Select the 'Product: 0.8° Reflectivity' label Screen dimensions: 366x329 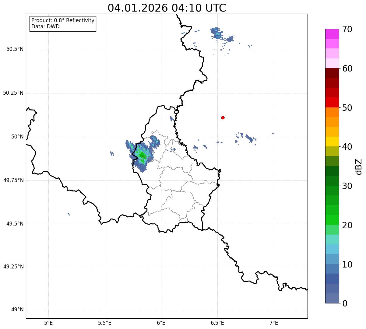tap(63, 20)
